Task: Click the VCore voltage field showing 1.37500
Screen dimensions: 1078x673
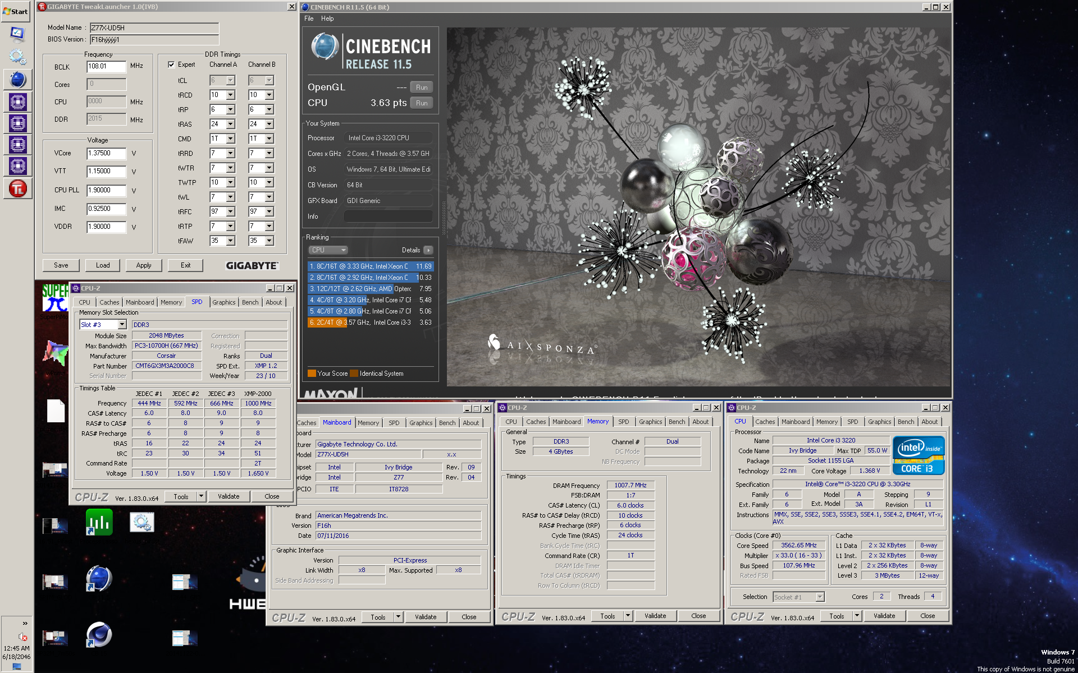Action: tap(107, 153)
